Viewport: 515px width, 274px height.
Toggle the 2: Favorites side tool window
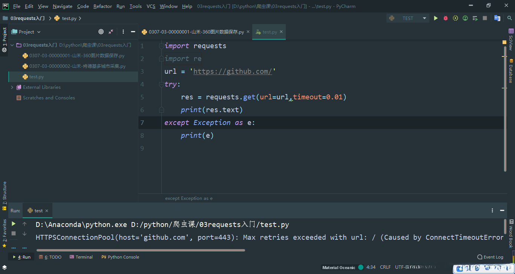4,230
